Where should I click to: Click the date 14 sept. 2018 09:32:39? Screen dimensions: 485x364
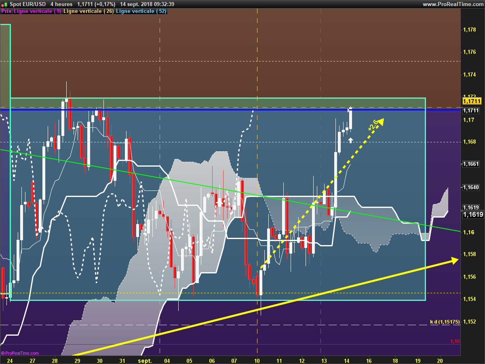[x=147, y=4]
